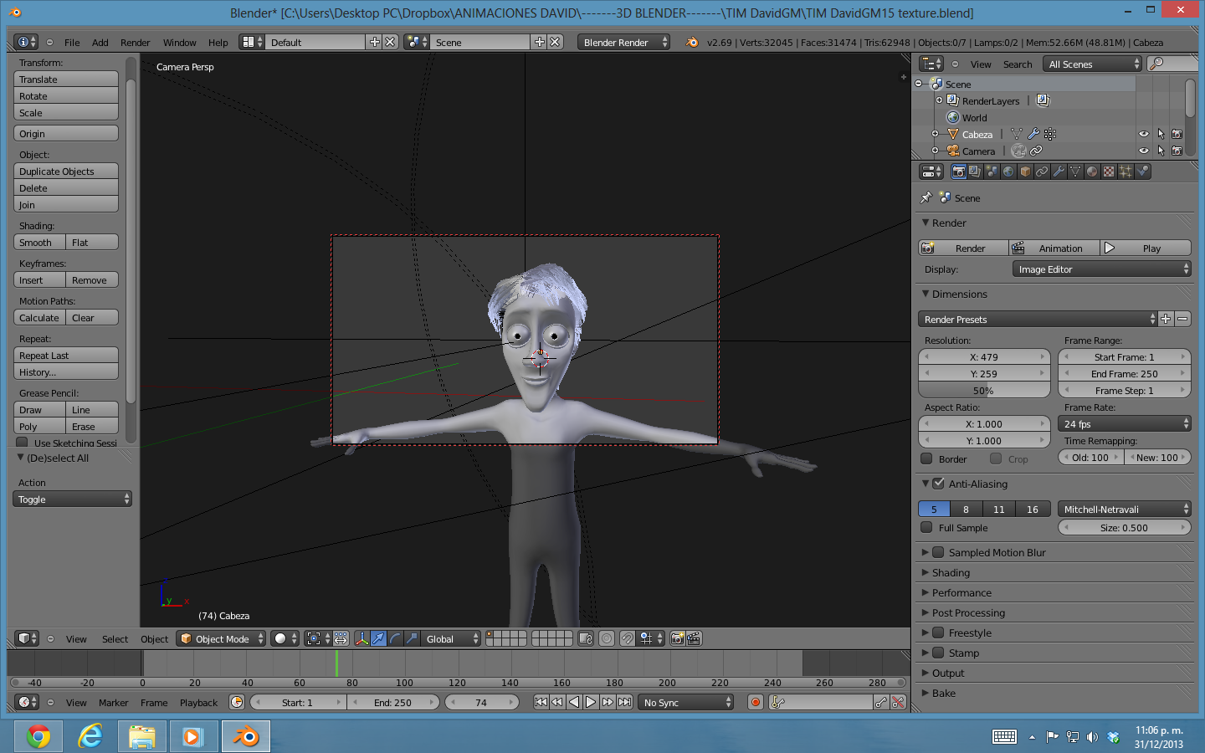1205x753 pixels.
Task: Toggle the 3D manipulator axis icon
Action: [362, 638]
